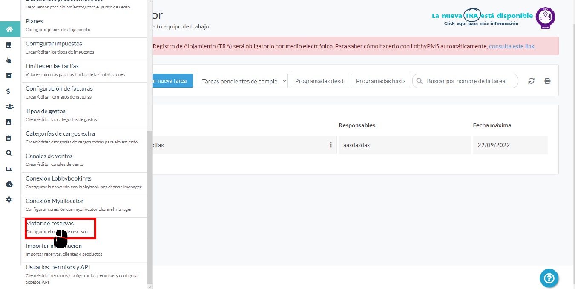
Task: Click the home icon in the sidebar
Action: [x=9, y=29]
